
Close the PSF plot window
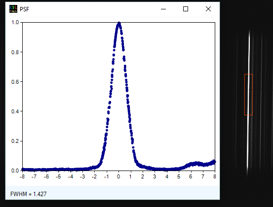[x=208, y=9]
